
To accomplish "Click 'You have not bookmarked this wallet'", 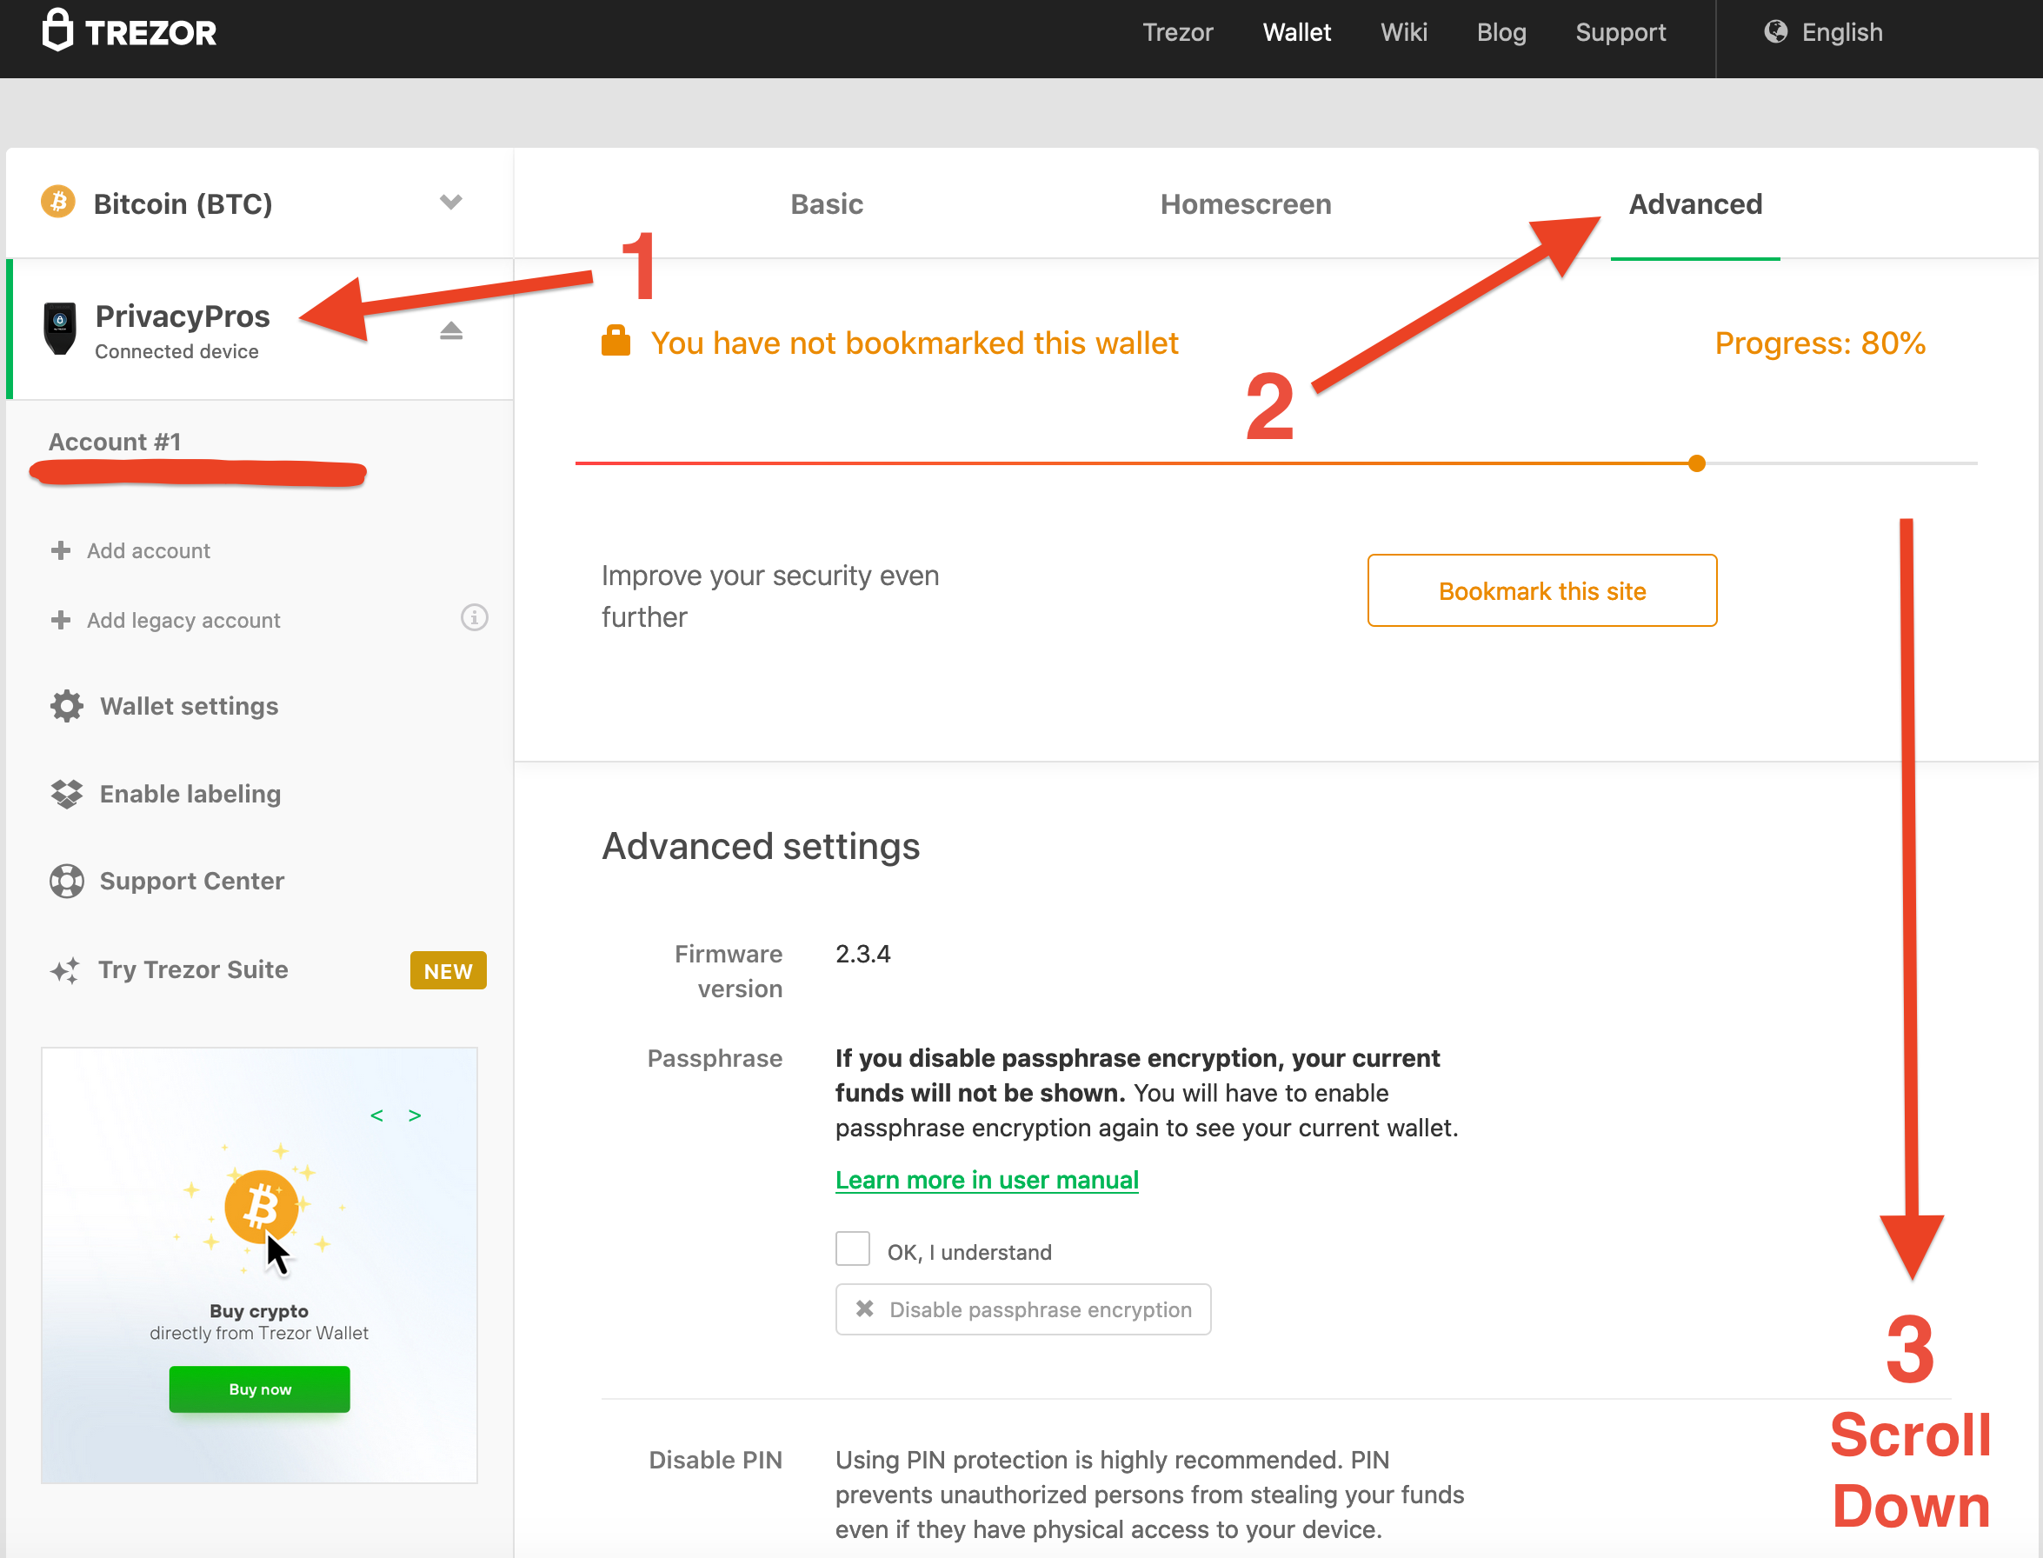I will tap(915, 343).
